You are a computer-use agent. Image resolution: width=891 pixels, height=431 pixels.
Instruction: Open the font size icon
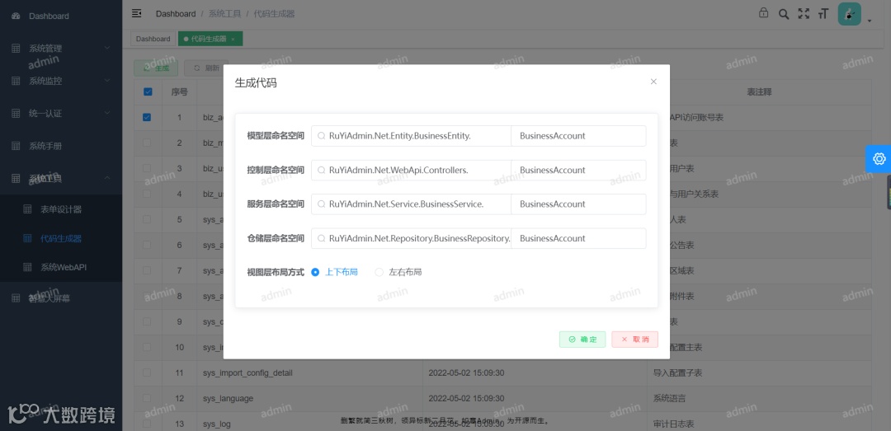coord(823,14)
